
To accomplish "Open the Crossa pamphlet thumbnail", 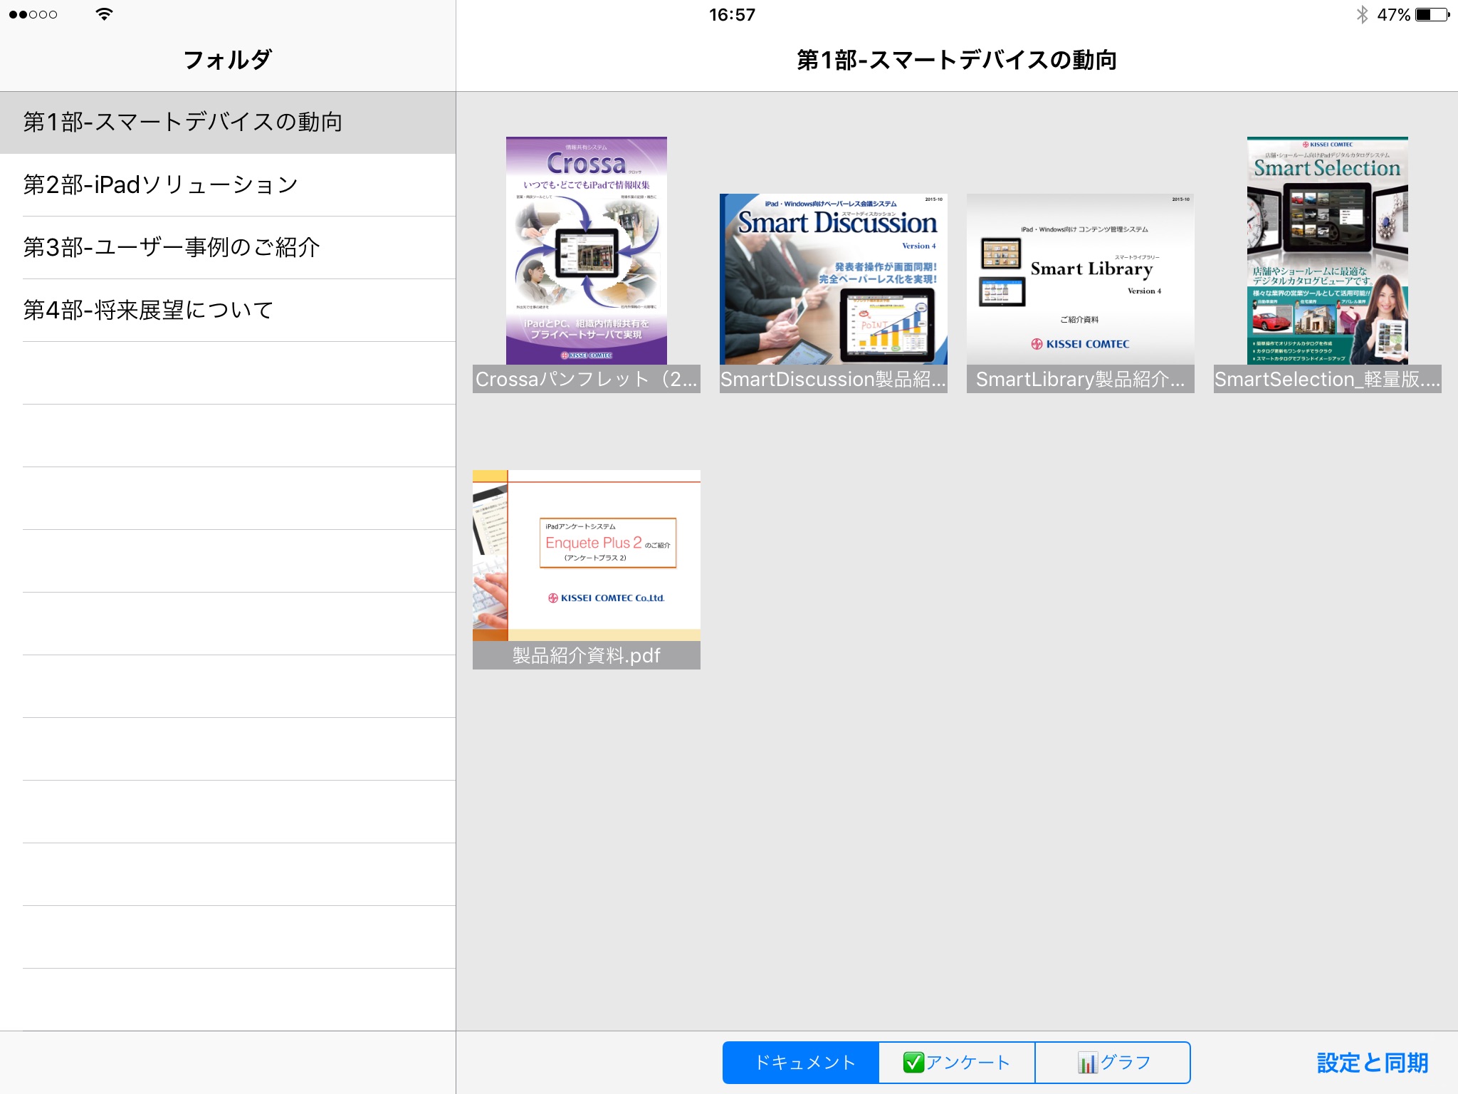I will click(586, 251).
